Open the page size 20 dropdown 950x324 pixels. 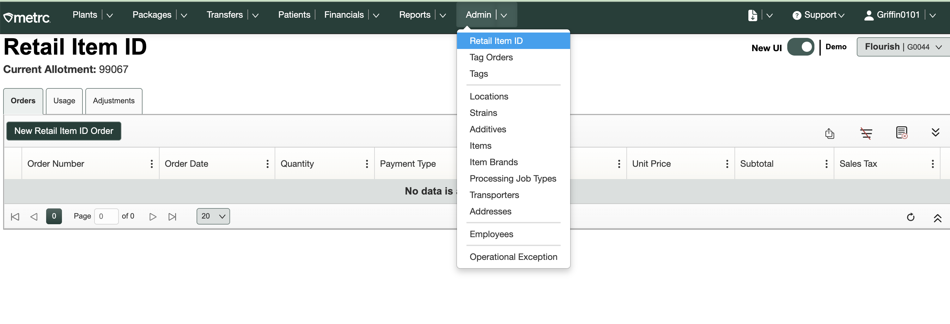213,216
